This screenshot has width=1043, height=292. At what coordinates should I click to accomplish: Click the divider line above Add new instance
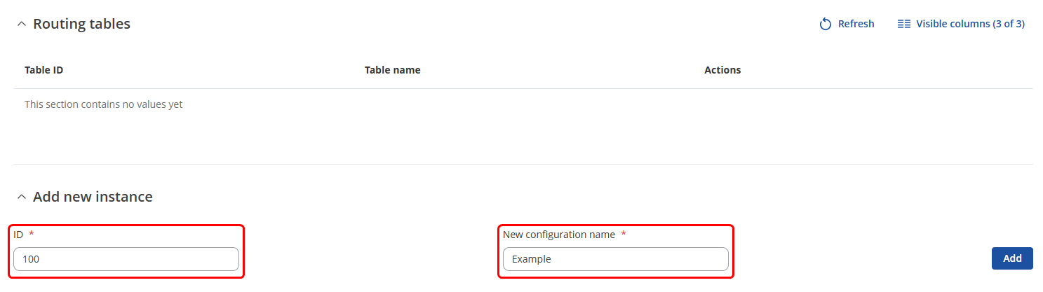point(523,164)
